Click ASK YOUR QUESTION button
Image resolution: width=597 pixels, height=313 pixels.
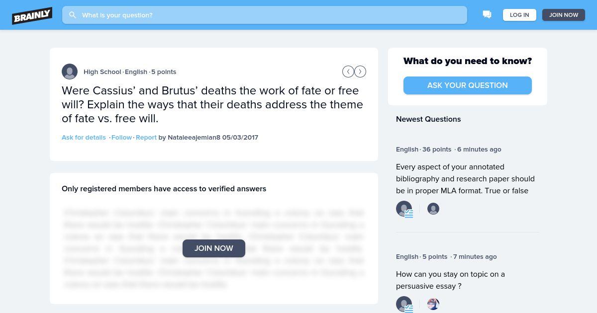click(x=468, y=85)
